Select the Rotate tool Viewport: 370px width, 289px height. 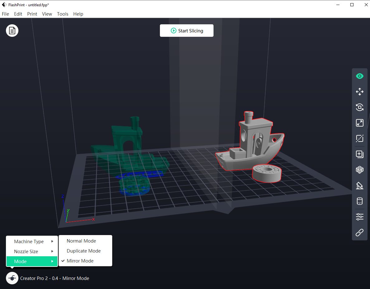click(x=360, y=107)
